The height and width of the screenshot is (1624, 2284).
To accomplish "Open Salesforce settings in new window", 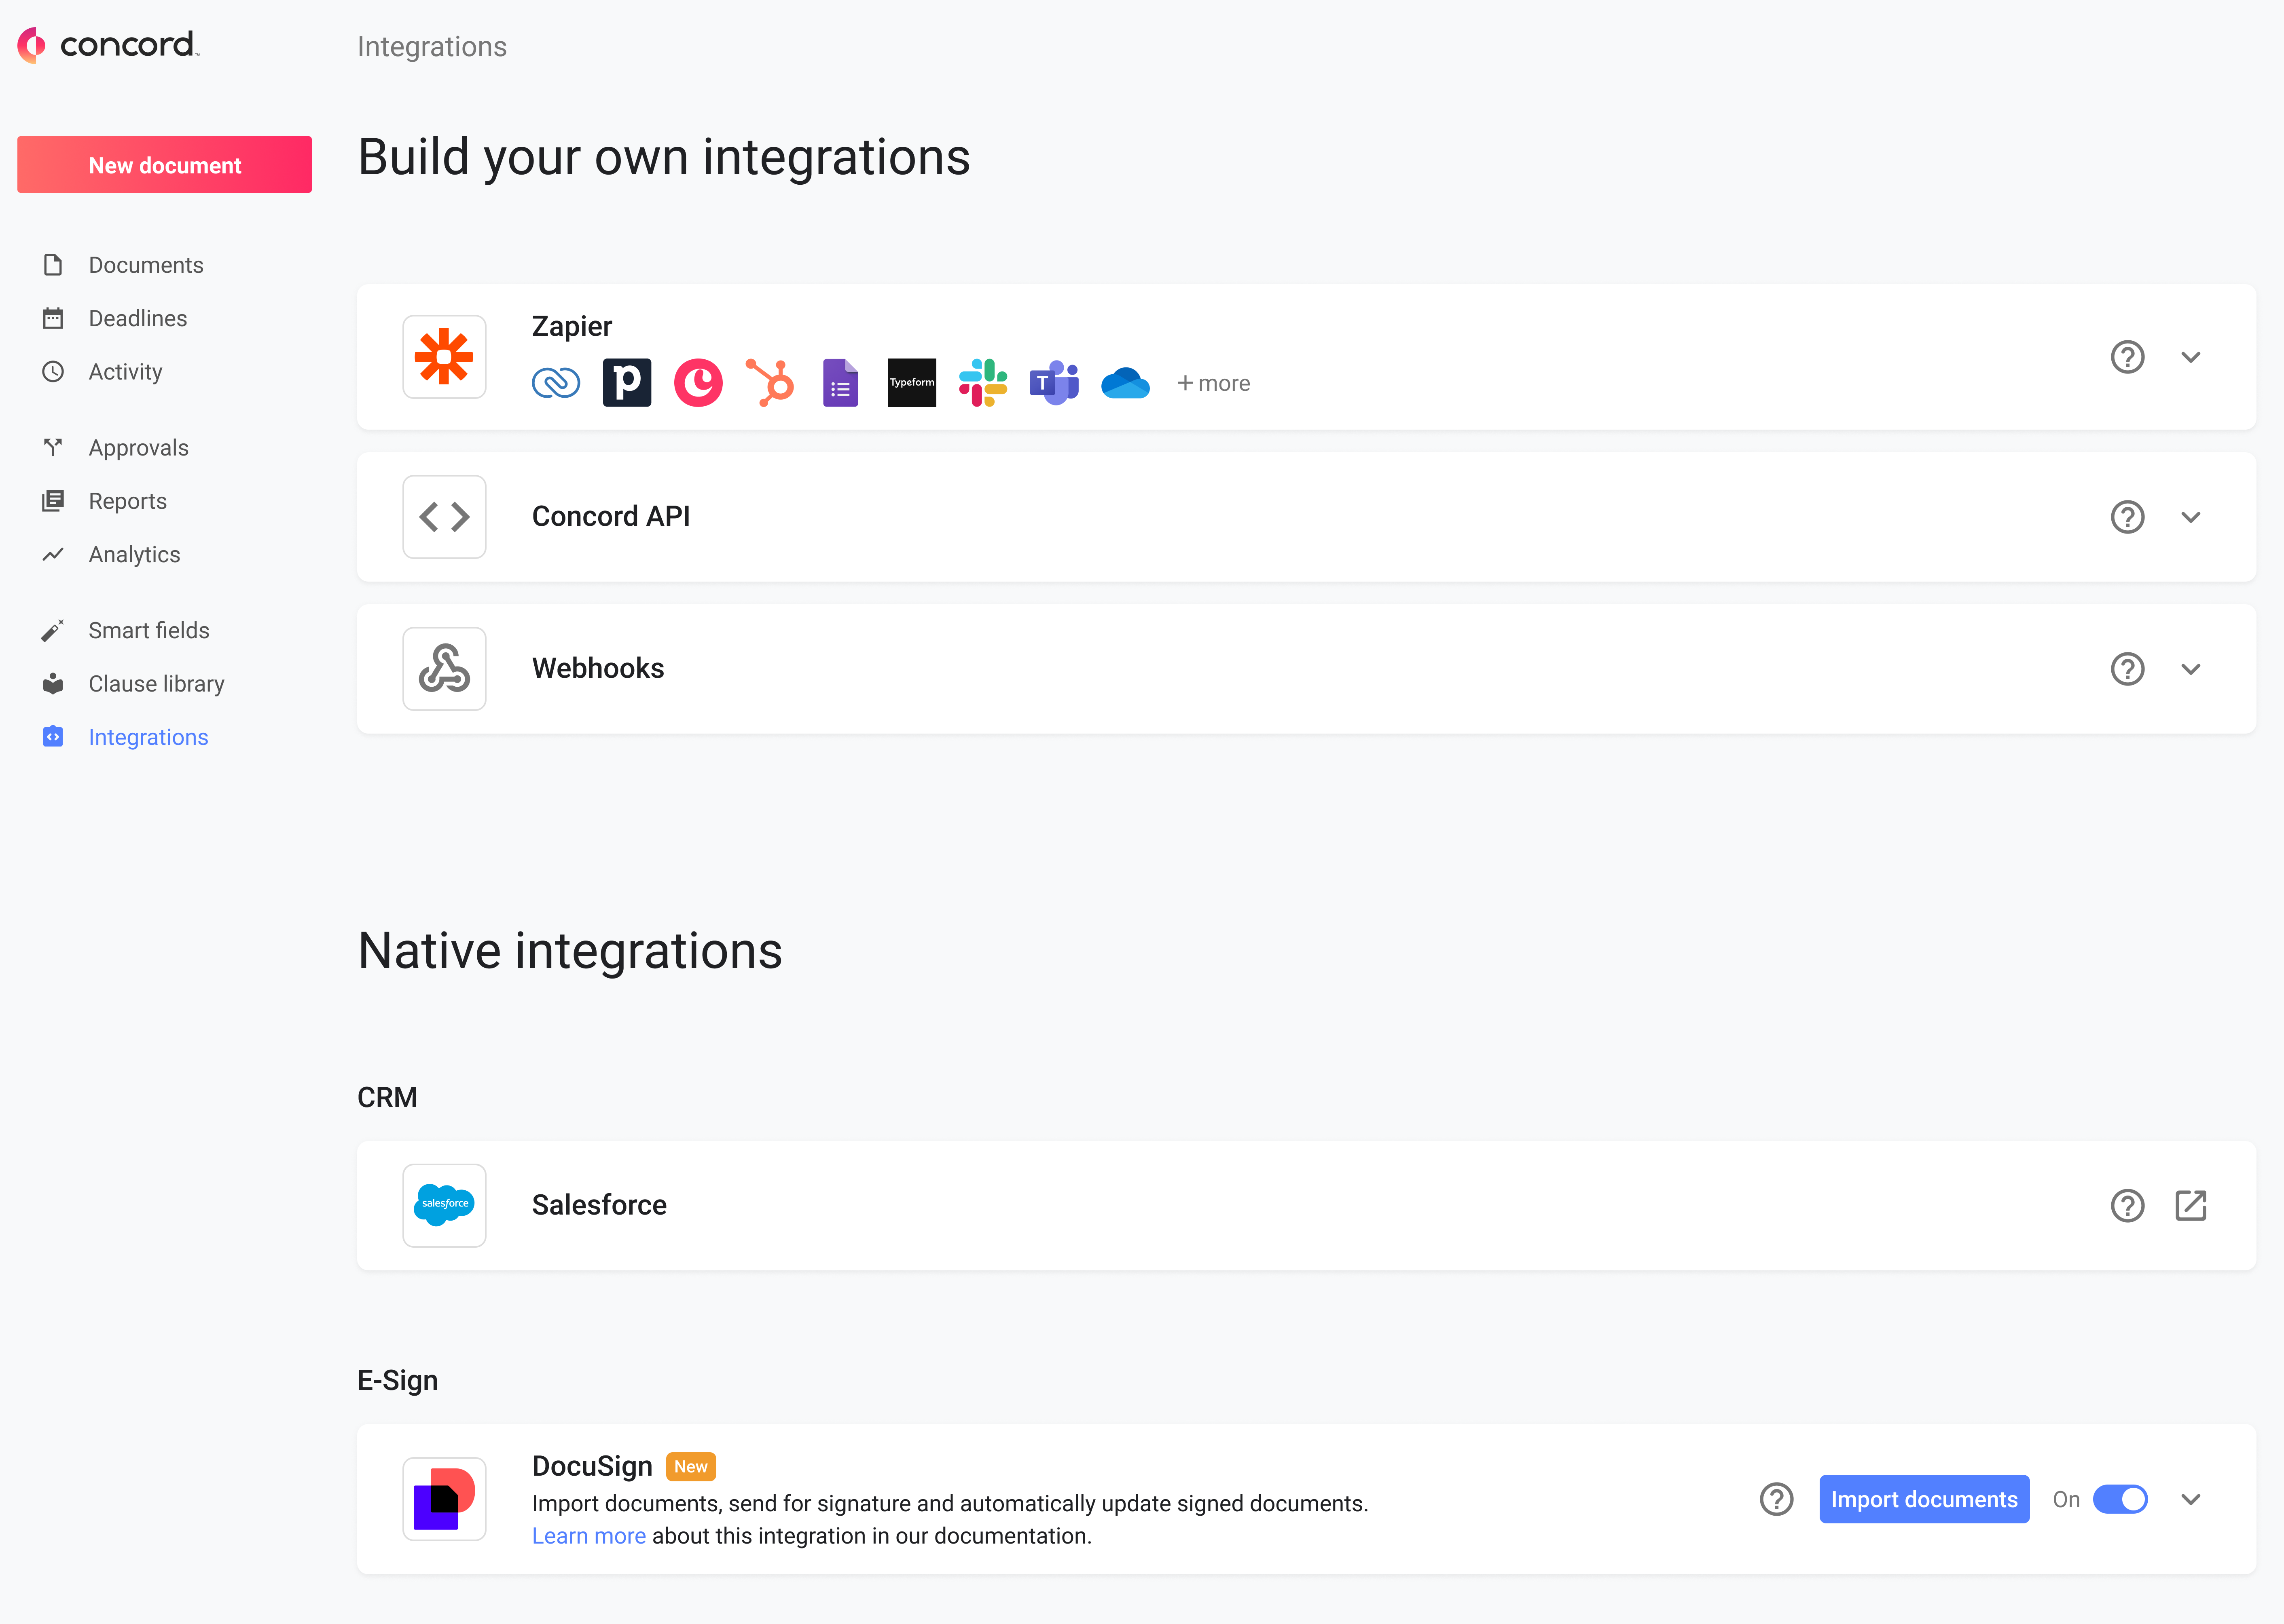I will (x=2192, y=1205).
